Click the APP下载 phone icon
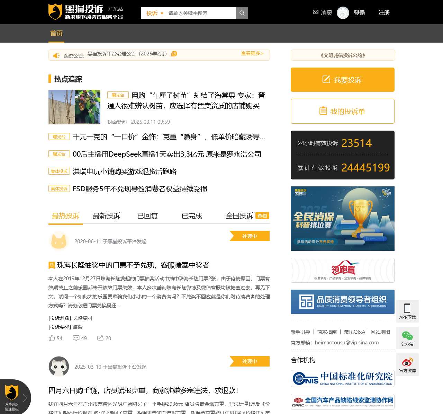Viewport: 443px width, 414px height. pos(407,308)
